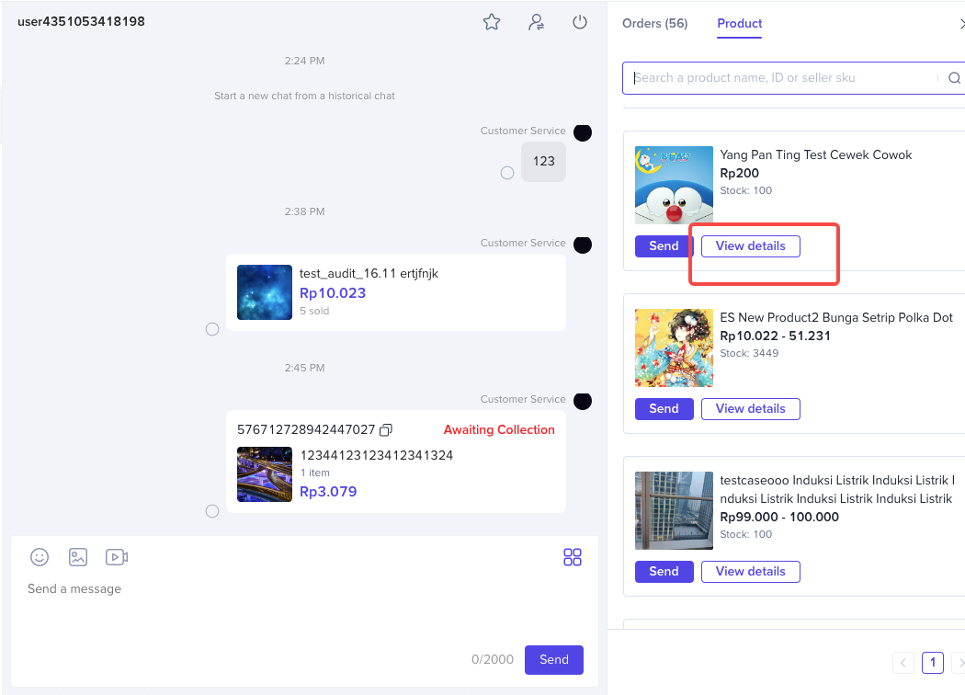Click the video upload icon

pos(117,557)
